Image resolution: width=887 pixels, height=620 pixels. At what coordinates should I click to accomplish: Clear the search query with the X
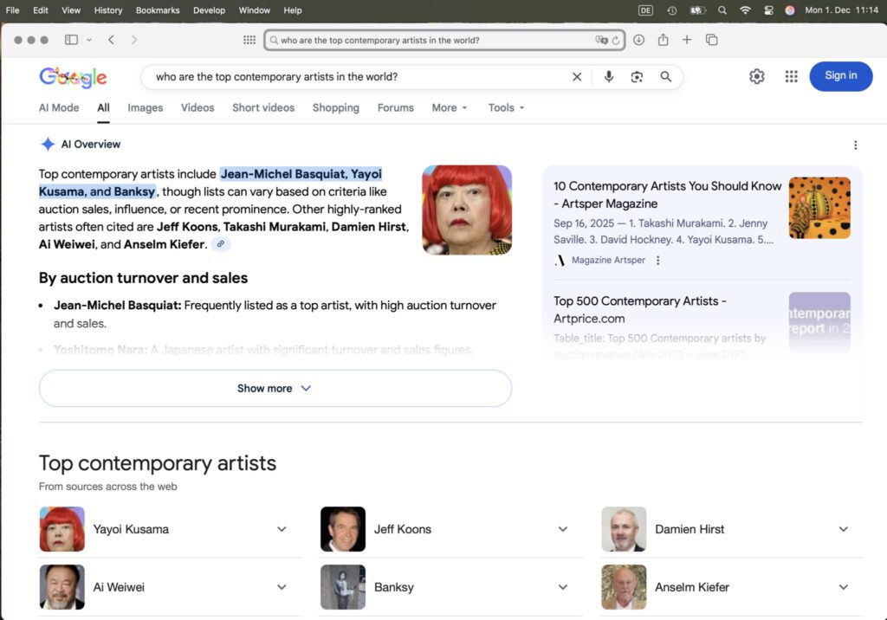pyautogui.click(x=577, y=76)
